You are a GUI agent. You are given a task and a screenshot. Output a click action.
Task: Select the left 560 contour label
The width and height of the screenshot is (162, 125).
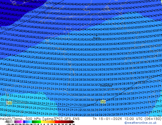tap(9, 103)
